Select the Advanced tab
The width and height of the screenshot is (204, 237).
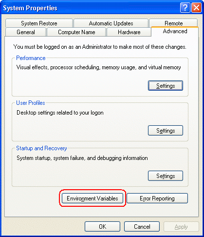pos(175,31)
